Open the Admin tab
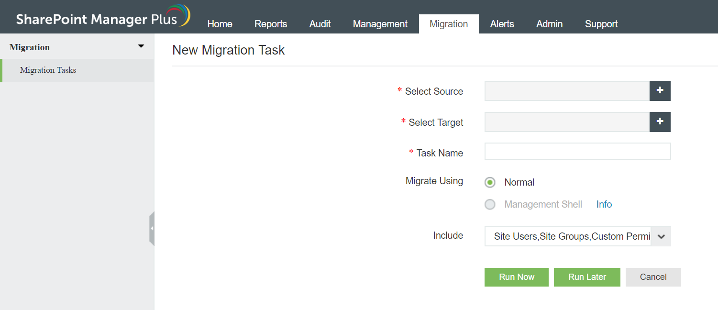 pyautogui.click(x=549, y=24)
